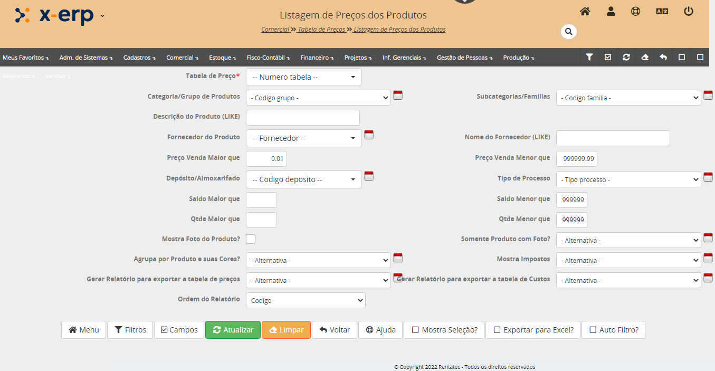Toggle the Auto Filtro checkbox
This screenshot has width=715, height=371.
point(613,330)
